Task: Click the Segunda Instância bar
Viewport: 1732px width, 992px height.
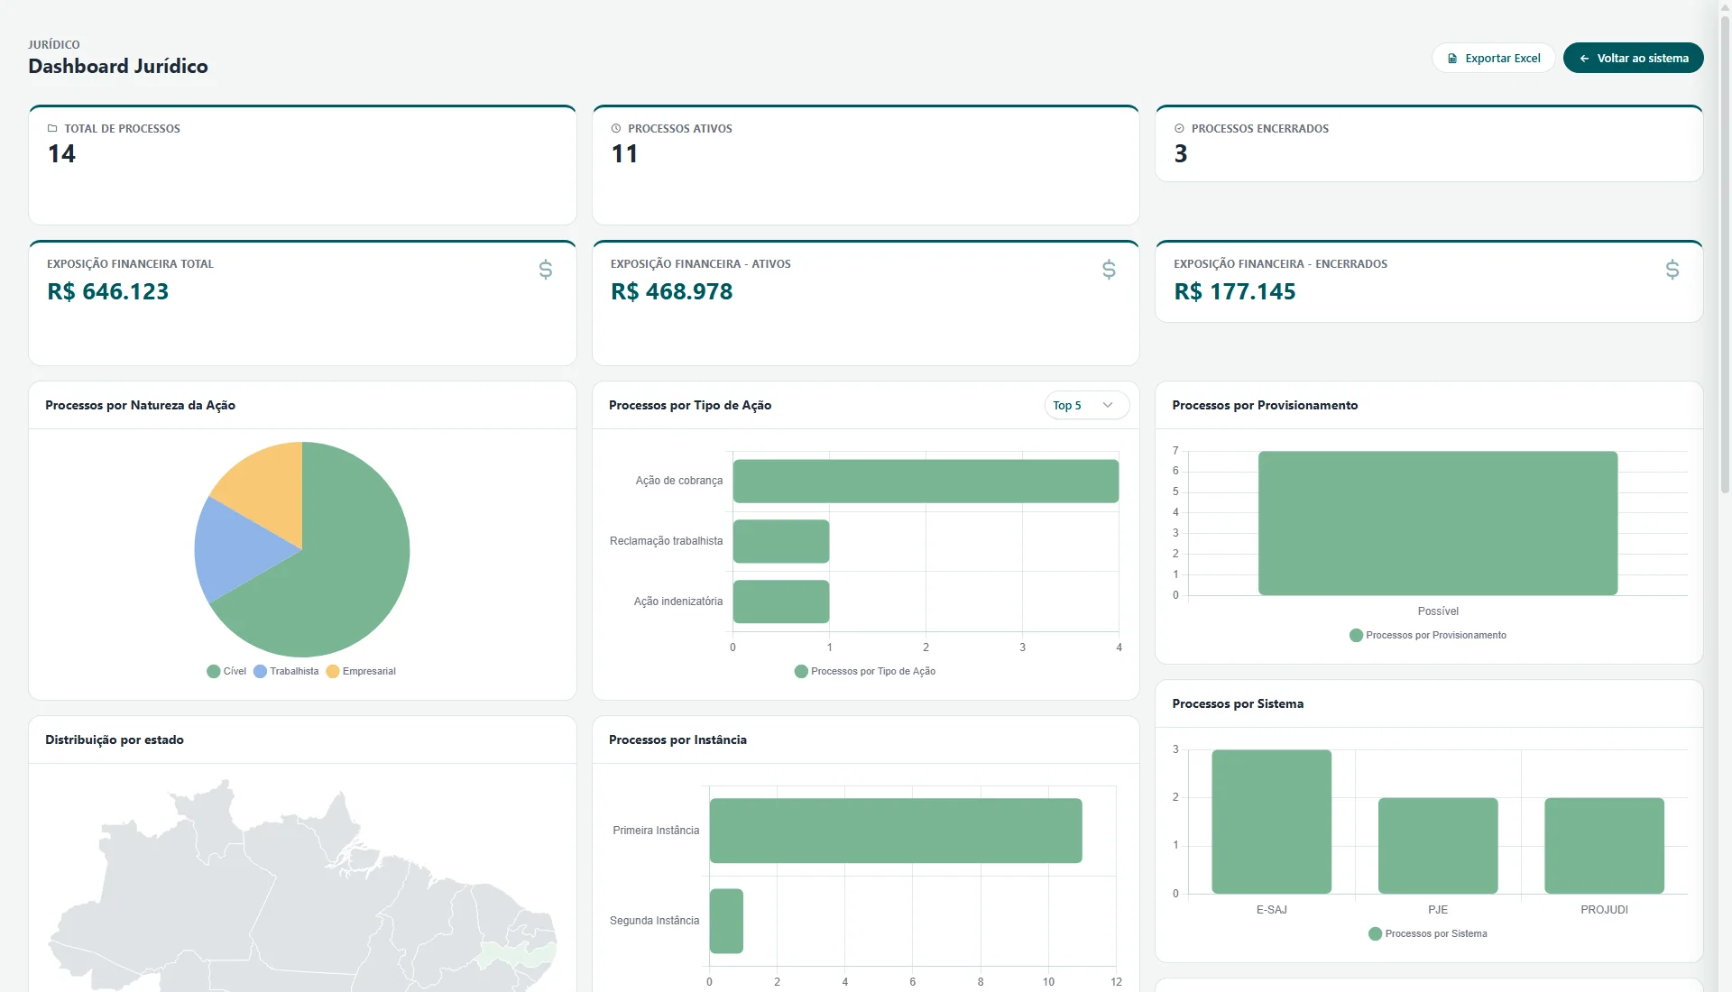Action: [726, 921]
